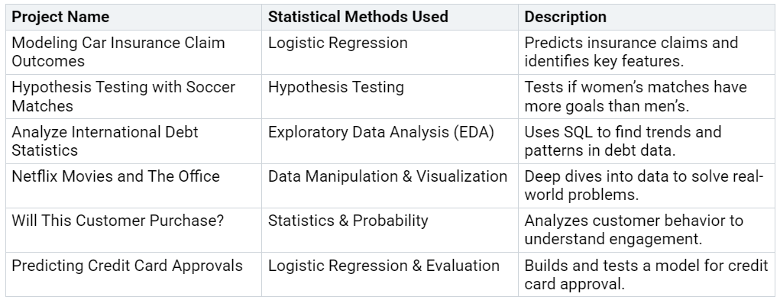Select Hypothesis Testing with Soccer Matches cell
This screenshot has height=300, width=780.
[134, 96]
